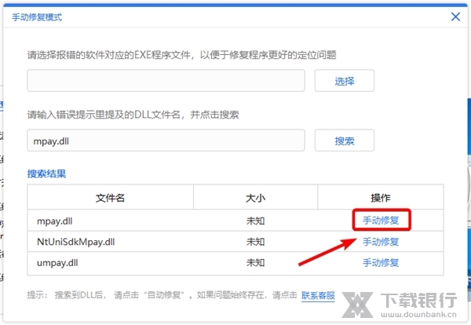Focus the EXE program file path field
Viewport: 471px width, 325px height.
pos(166,81)
